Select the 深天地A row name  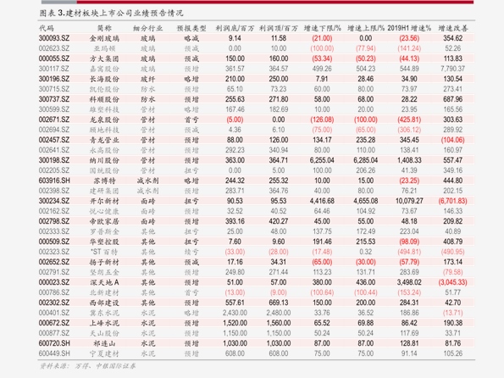coord(104,282)
